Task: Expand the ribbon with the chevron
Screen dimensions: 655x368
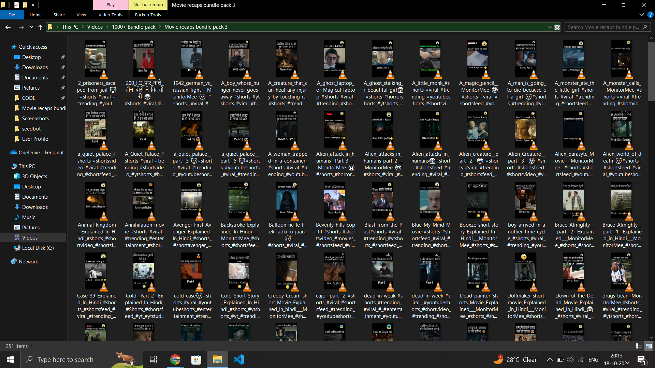Action: pos(641,15)
